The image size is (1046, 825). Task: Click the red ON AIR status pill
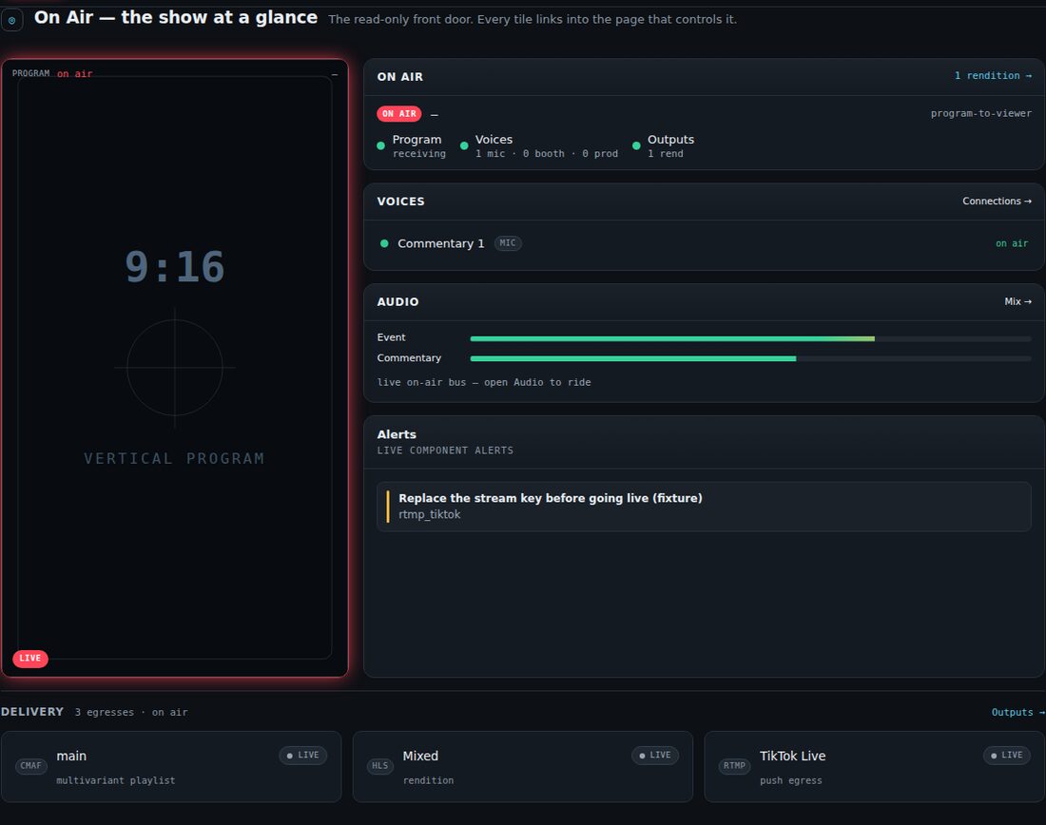point(399,114)
